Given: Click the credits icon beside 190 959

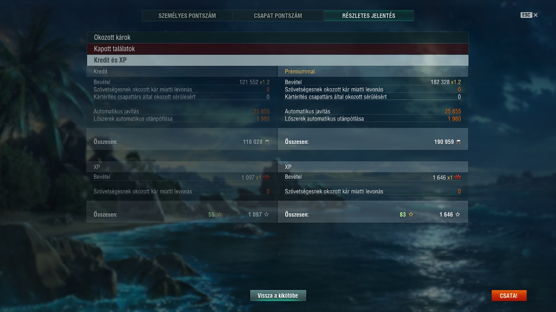Looking at the screenshot, I should [x=458, y=142].
